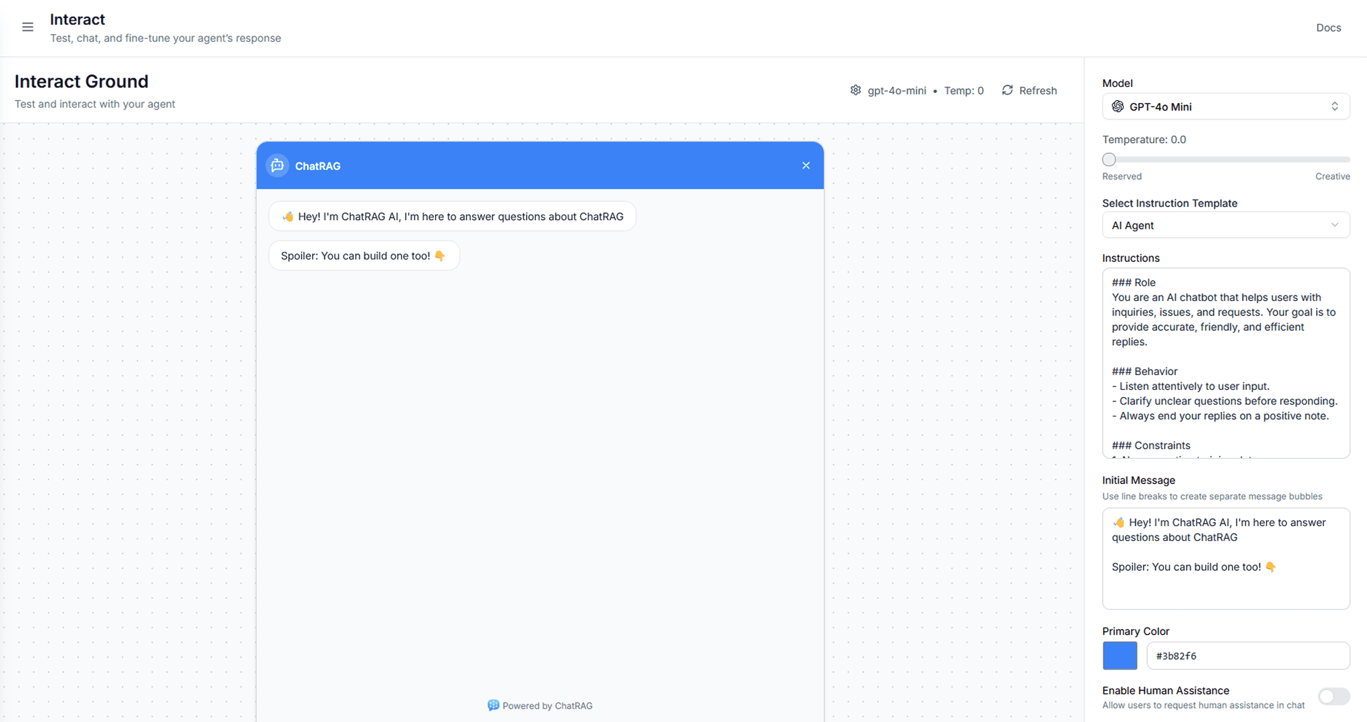Click the chevron on the GPT-4o Mini selector
This screenshot has height=722, width=1367.
(x=1334, y=106)
